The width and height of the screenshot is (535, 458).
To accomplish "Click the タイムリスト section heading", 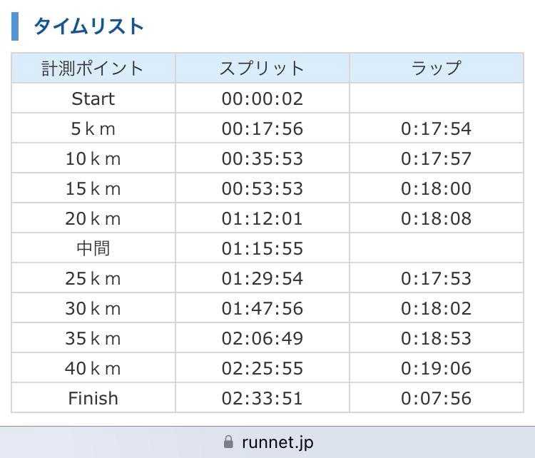I will (x=88, y=27).
